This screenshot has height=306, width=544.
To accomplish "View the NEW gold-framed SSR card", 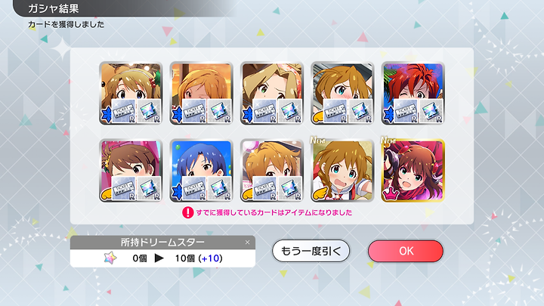I will tap(413, 170).
